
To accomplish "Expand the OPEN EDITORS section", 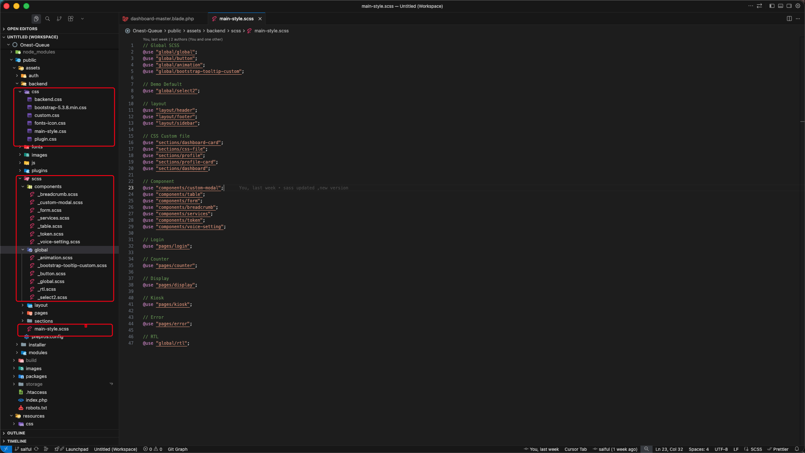I will coord(60,29).
